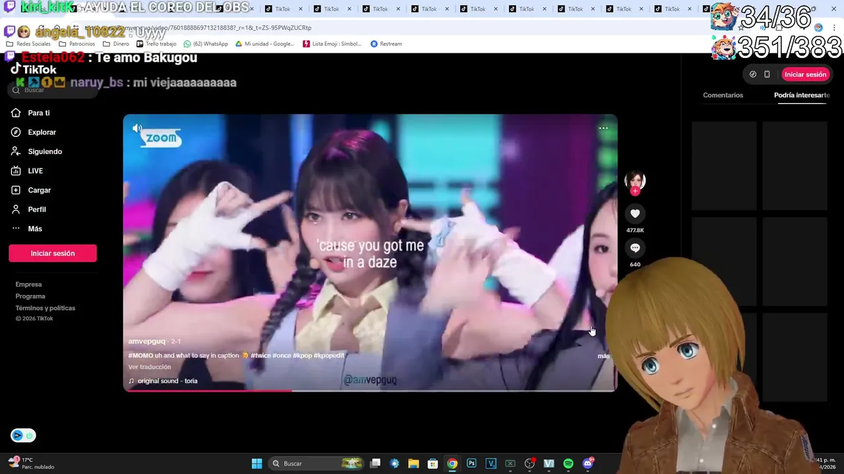This screenshot has width=844, height=474.
Task: Open Windows Start menu
Action: point(256,463)
